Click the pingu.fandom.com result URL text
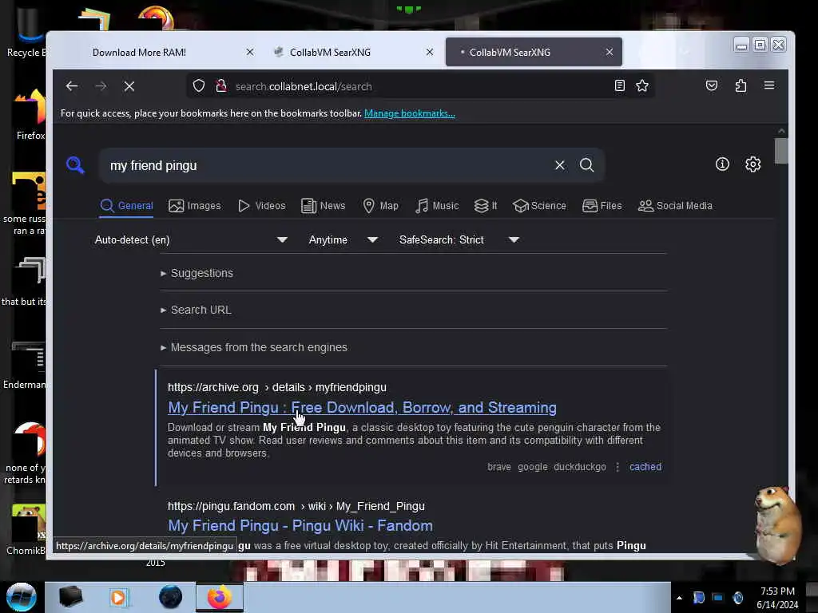Viewport: 818px width, 613px height. point(296,506)
